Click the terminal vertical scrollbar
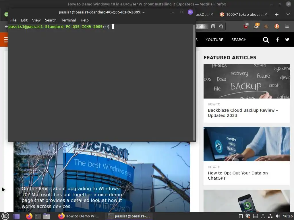Screen dimensions: 294x220 coord(194,82)
